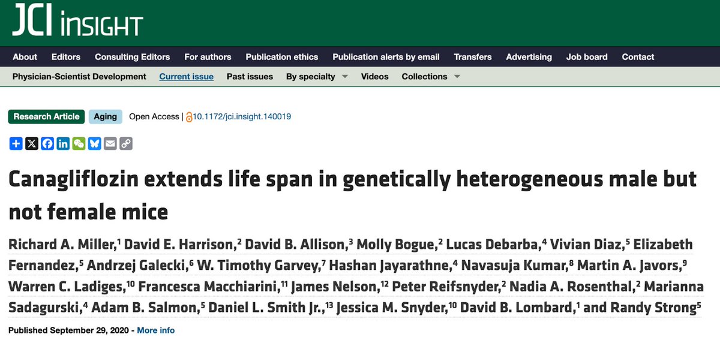Viewport: 720px width, 340px height.
Task: Share article via WeChat icon
Action: (x=79, y=143)
